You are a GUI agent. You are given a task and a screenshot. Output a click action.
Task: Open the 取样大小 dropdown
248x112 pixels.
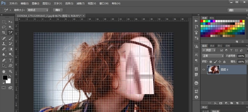point(38,10)
